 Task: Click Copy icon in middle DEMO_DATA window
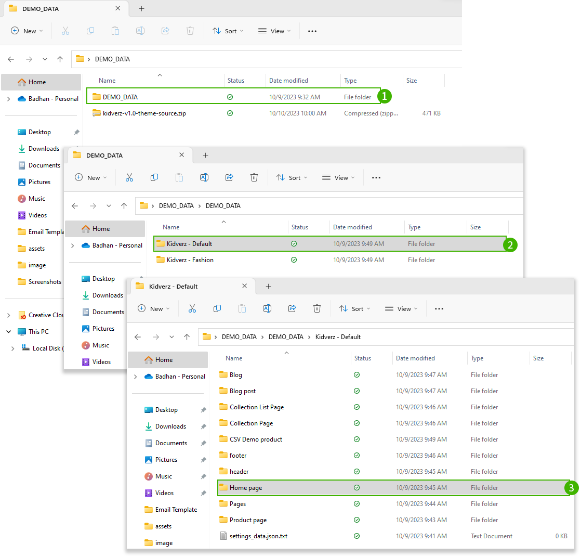pos(154,178)
